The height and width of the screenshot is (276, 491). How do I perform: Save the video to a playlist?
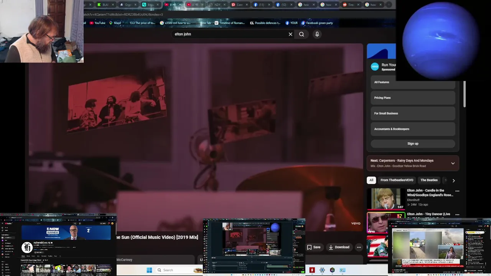[x=314, y=247]
